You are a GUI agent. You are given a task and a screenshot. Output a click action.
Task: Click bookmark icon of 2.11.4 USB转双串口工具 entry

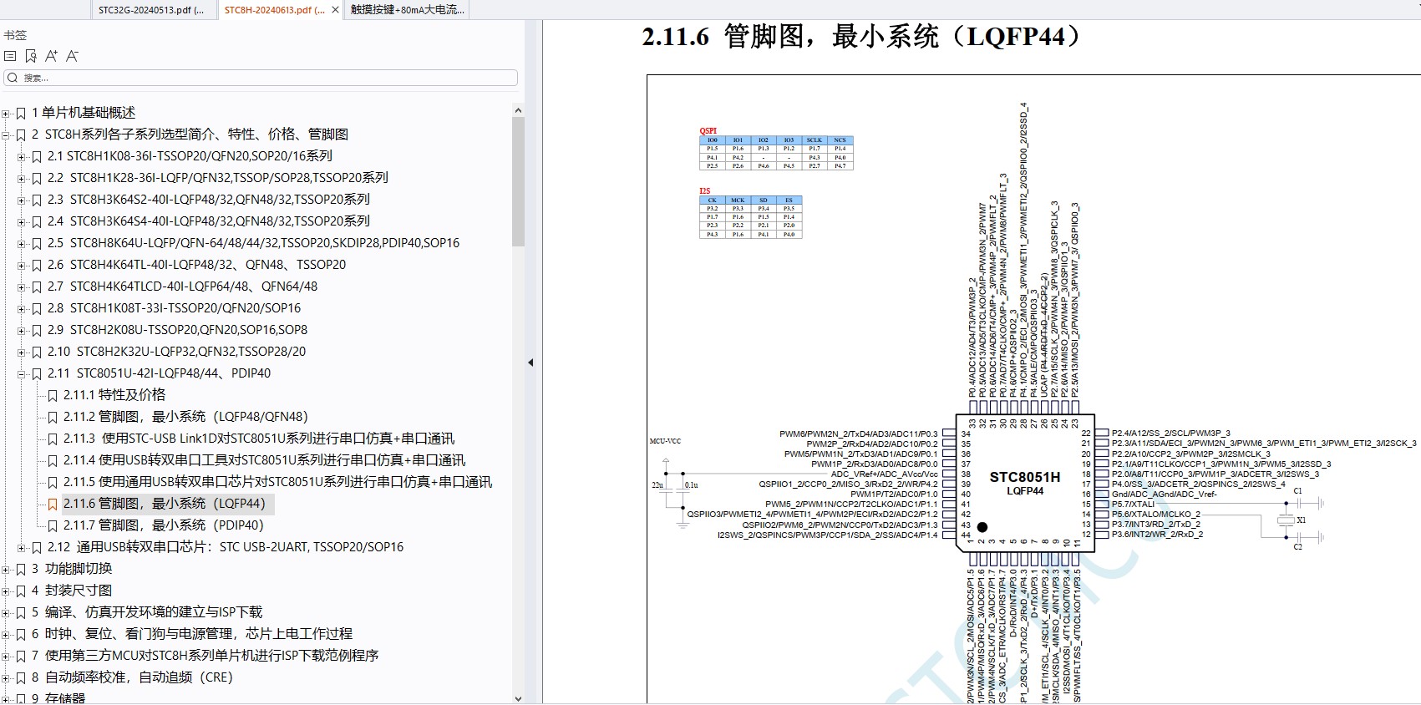click(53, 460)
